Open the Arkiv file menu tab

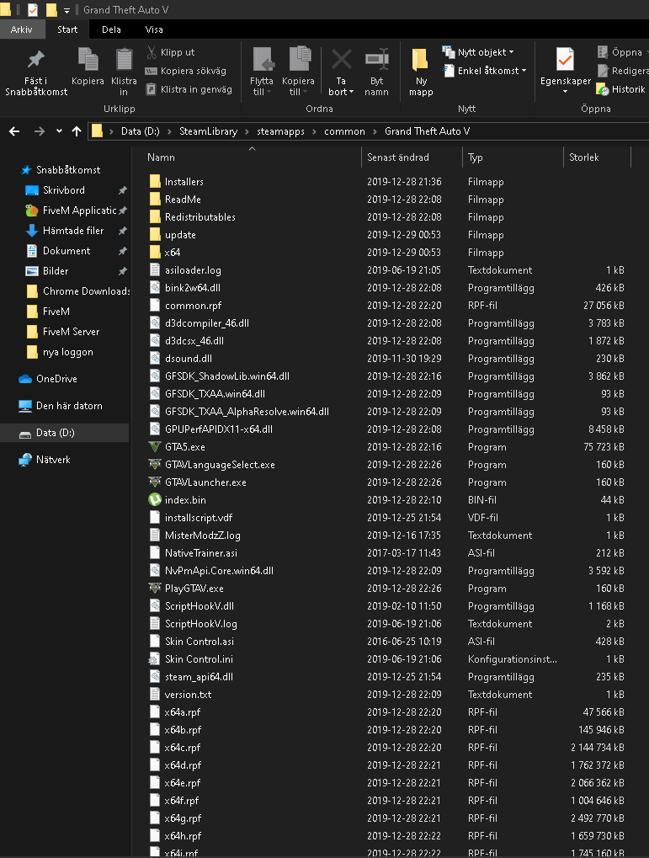click(21, 29)
